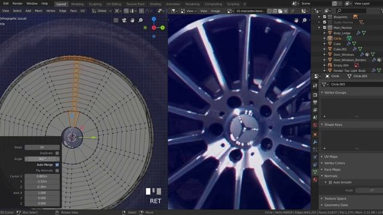Click the pan hand icon in image editor
Viewport: 383px width, 215px height.
pos(296,20)
